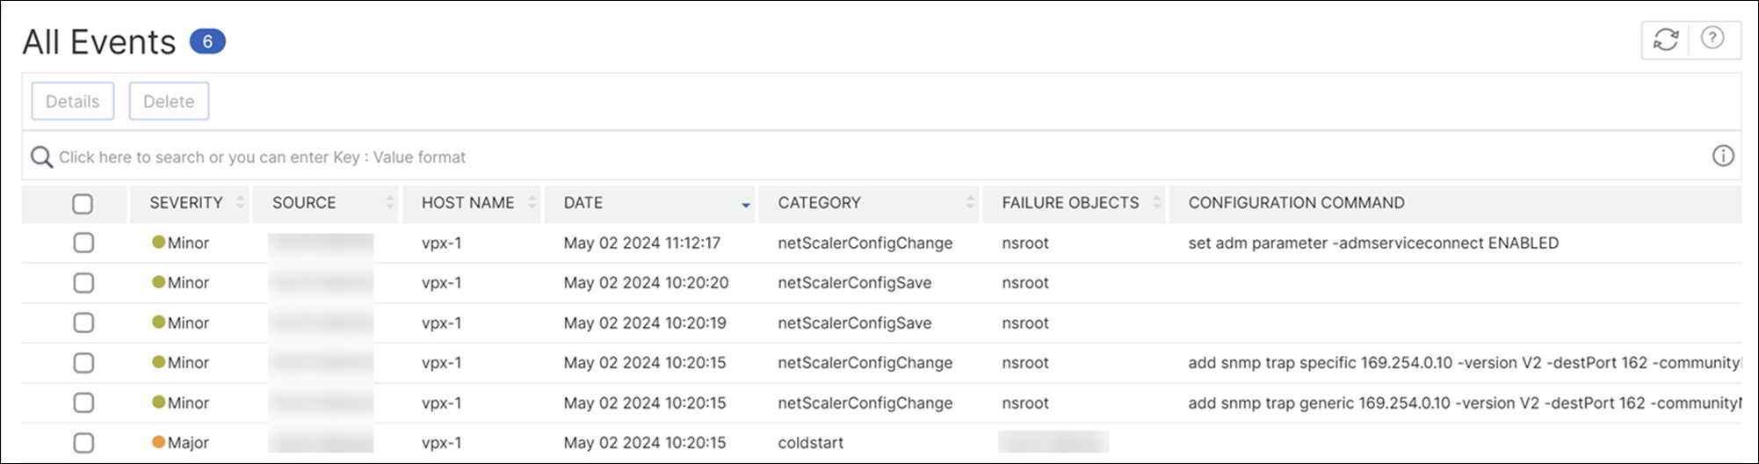The height and width of the screenshot is (464, 1759).
Task: Sort by CATEGORY column
Action: (869, 203)
